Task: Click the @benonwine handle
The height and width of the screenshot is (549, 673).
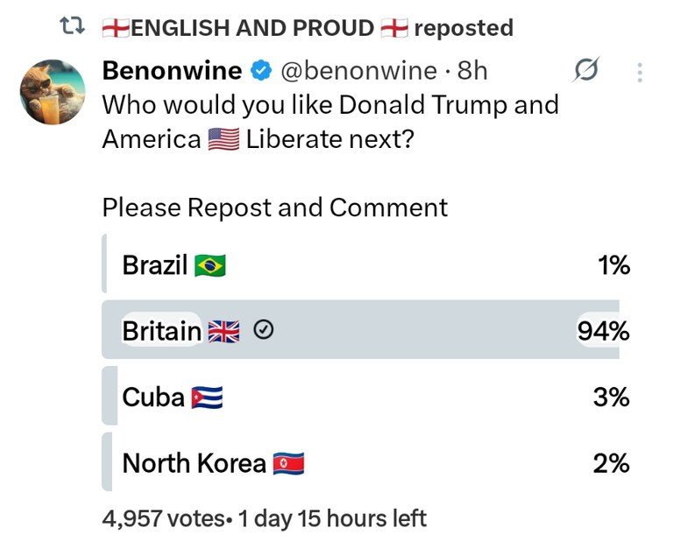Action: click(x=358, y=71)
